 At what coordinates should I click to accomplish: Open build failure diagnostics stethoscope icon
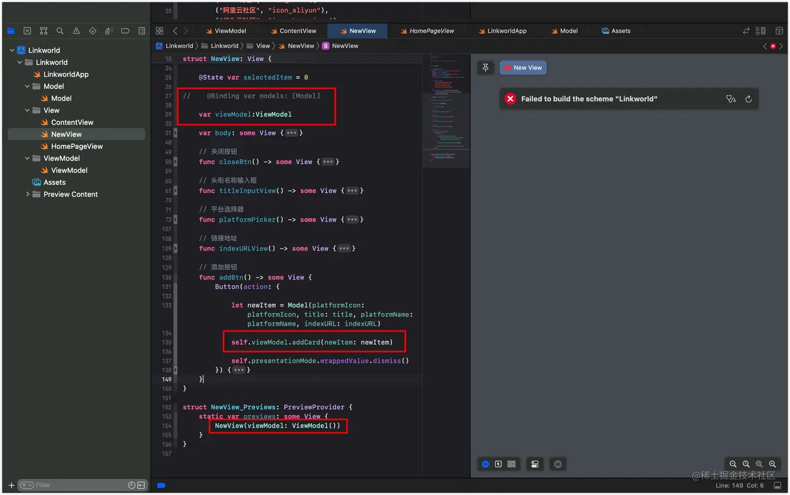coord(731,99)
